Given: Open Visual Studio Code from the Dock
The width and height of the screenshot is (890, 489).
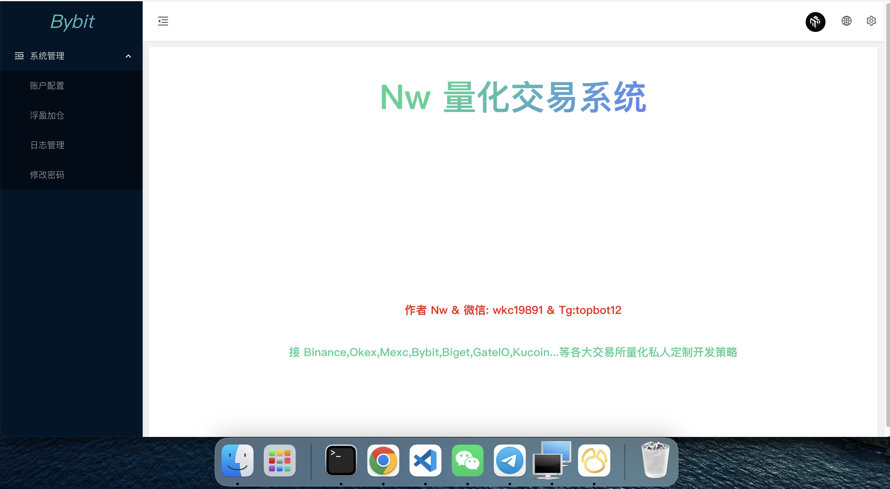Looking at the screenshot, I should (425, 461).
